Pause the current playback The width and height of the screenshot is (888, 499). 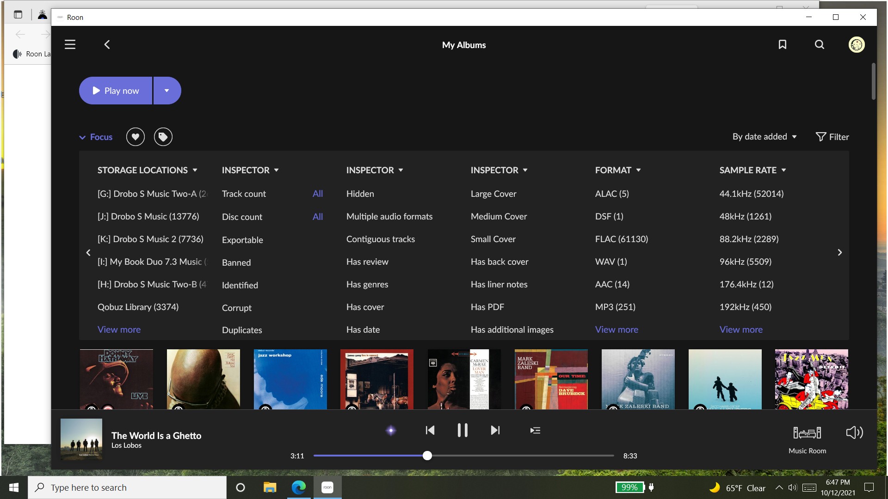pyautogui.click(x=462, y=431)
